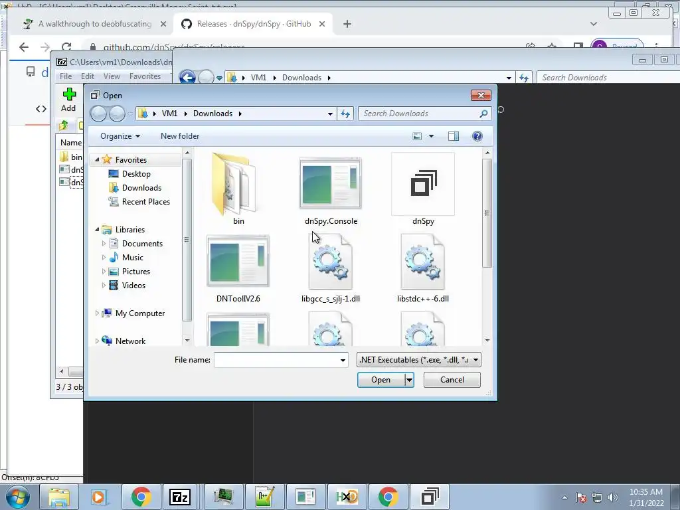This screenshot has height=510, width=680.
Task: Go up one folder in 7-Zip
Action: 64,126
